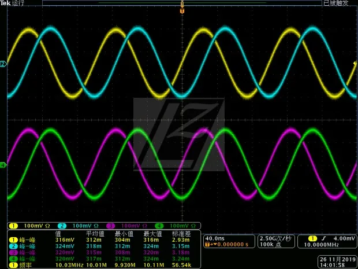Click the 已被触发 trigger status label
Viewport: 358px width, 269px height.
(x=336, y=3)
